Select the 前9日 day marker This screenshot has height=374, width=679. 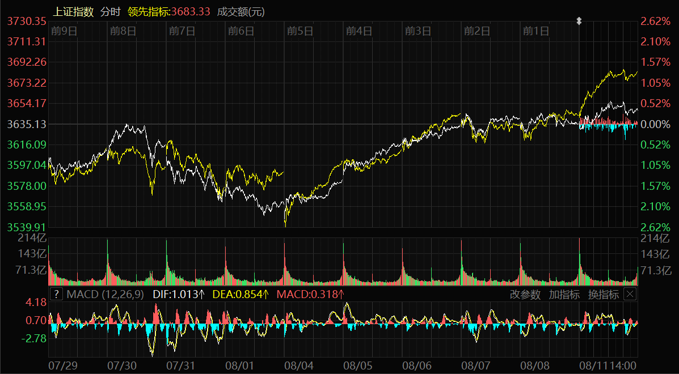tap(64, 31)
